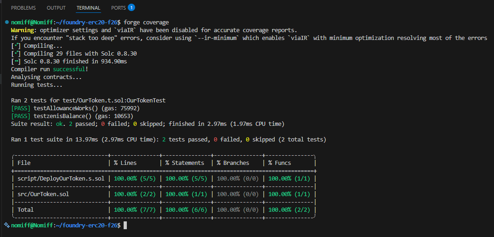Click the '100.00% (5/5)' Lines cell for DeployOurToken
Screen dimensions: 494x237
135,179
